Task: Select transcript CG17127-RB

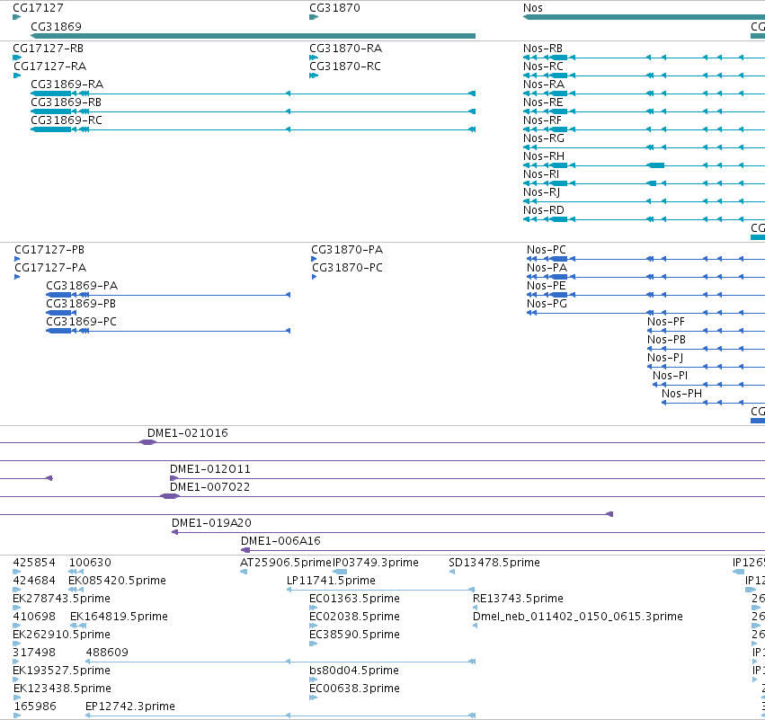Action: coord(48,49)
